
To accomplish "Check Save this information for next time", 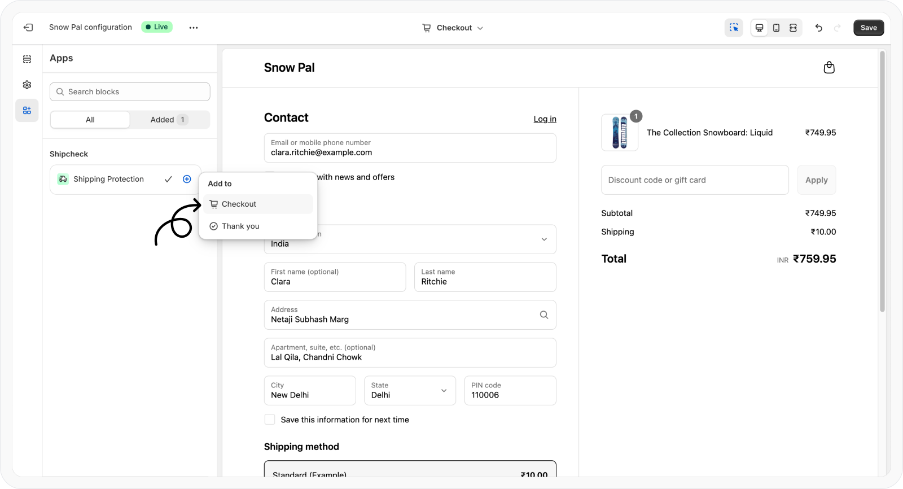I will [270, 420].
